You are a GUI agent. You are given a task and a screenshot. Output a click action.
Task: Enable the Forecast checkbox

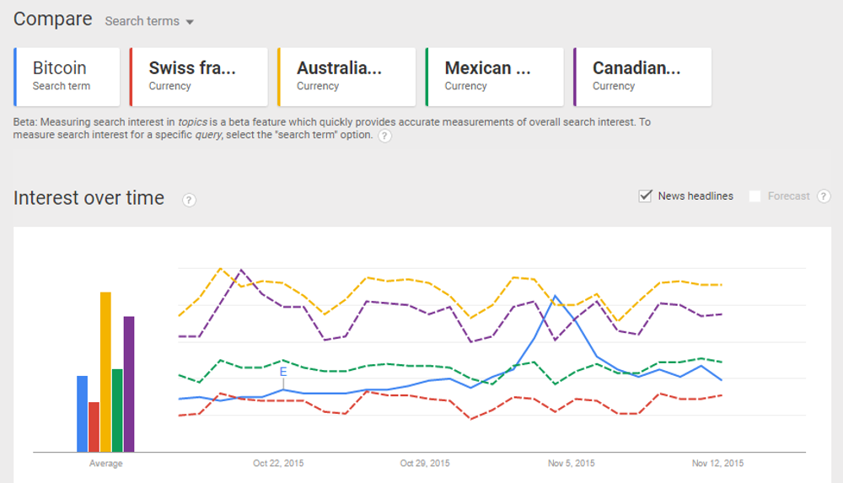click(754, 196)
